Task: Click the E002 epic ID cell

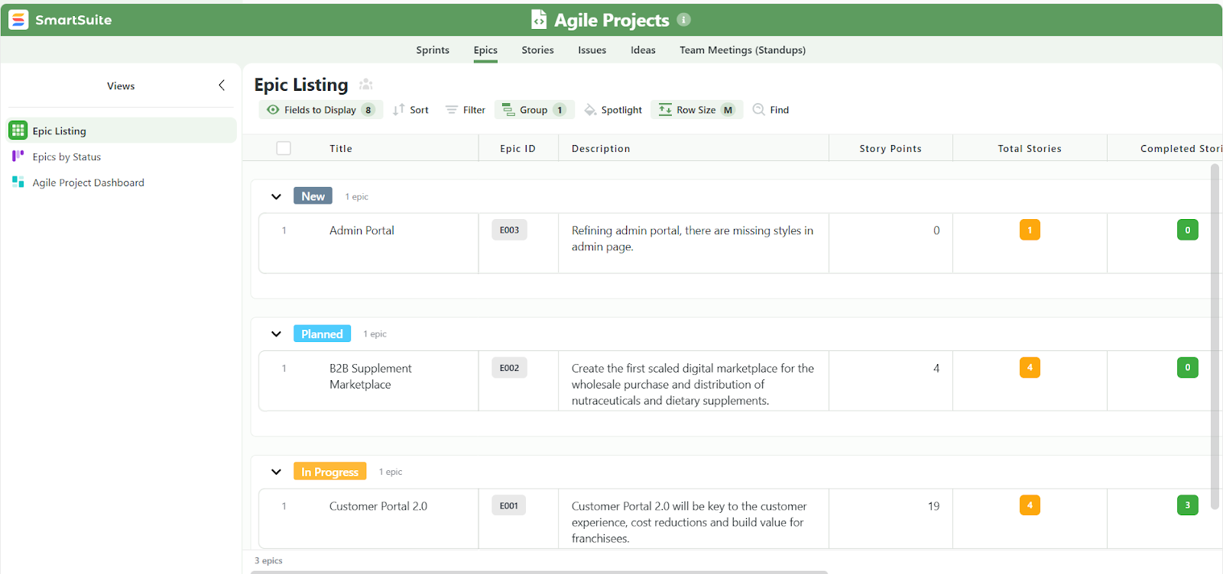Action: [x=509, y=367]
